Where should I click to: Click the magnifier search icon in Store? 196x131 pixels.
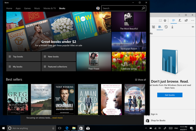[143, 8]
